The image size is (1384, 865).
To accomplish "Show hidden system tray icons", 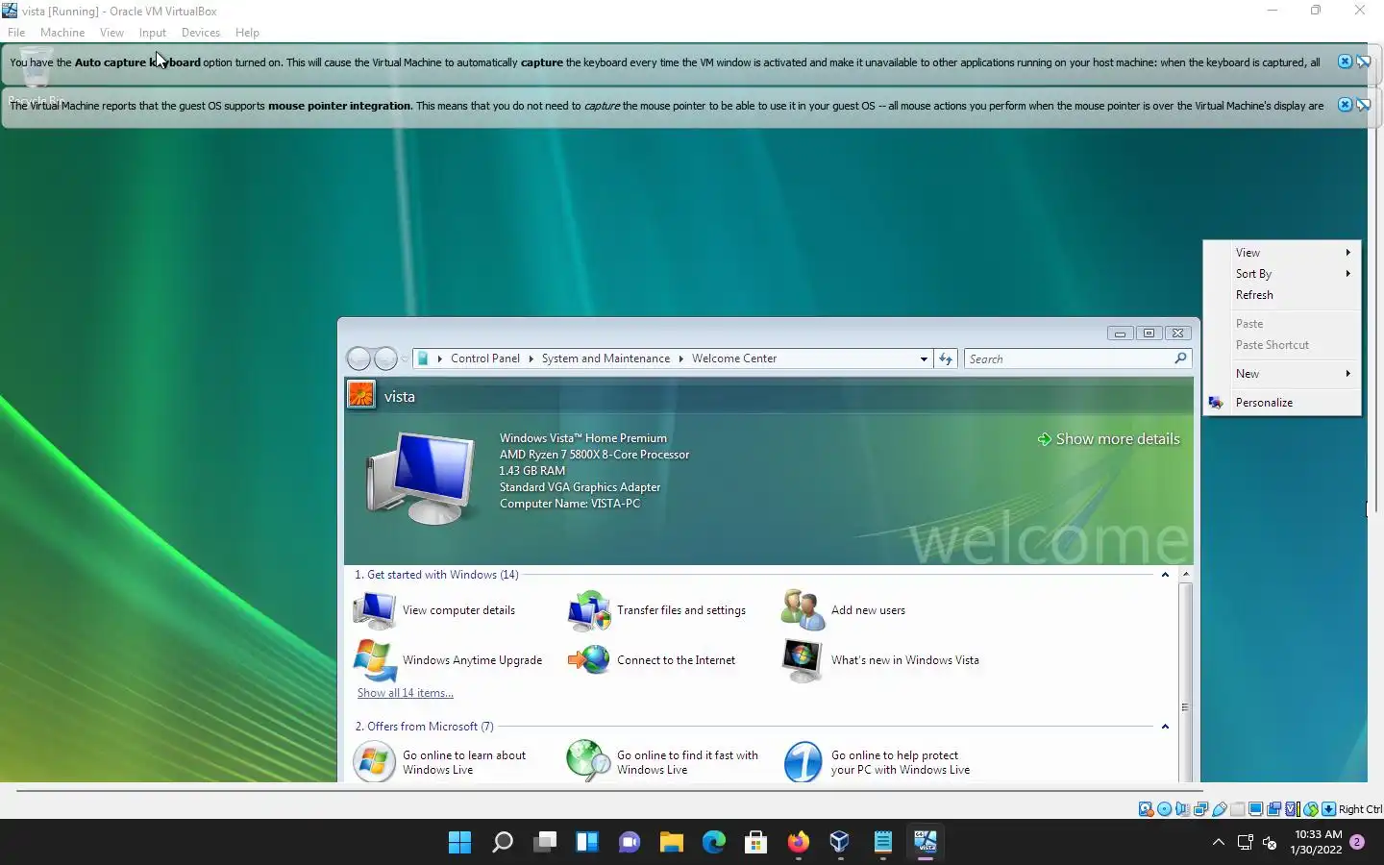I will (1218, 842).
